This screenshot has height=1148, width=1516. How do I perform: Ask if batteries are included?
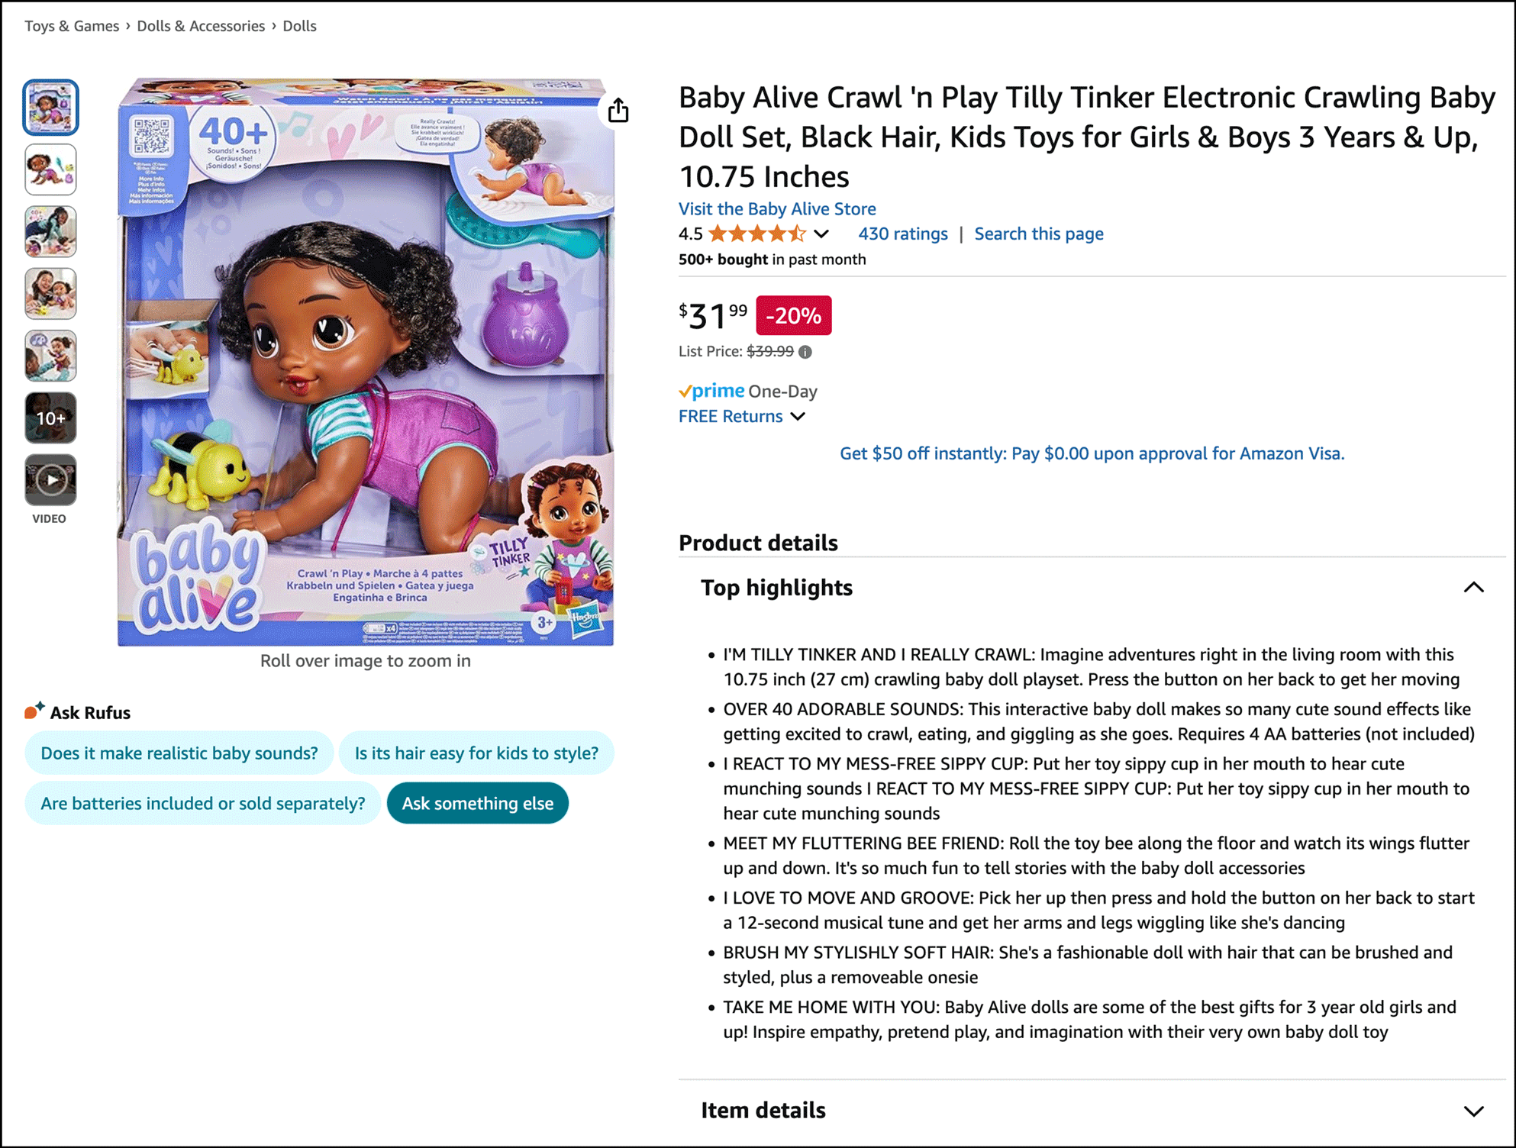(x=202, y=803)
